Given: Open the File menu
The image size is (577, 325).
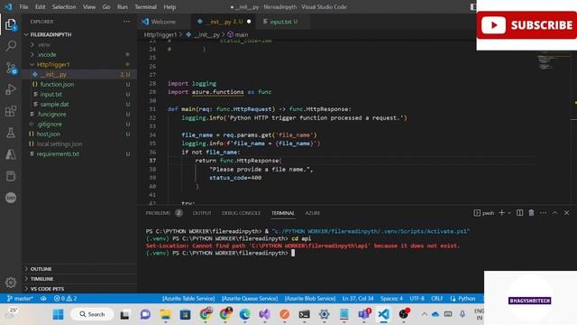Looking at the screenshot, I should [23, 7].
